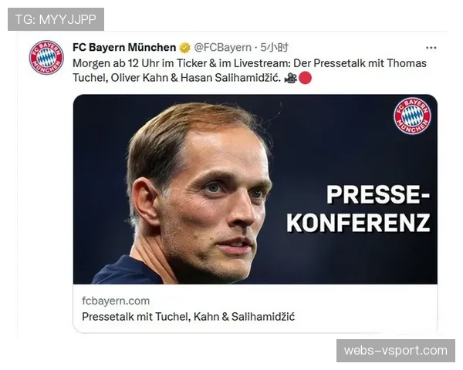Open the three-dot more options menu
The width and height of the screenshot is (463, 370).
431,48
